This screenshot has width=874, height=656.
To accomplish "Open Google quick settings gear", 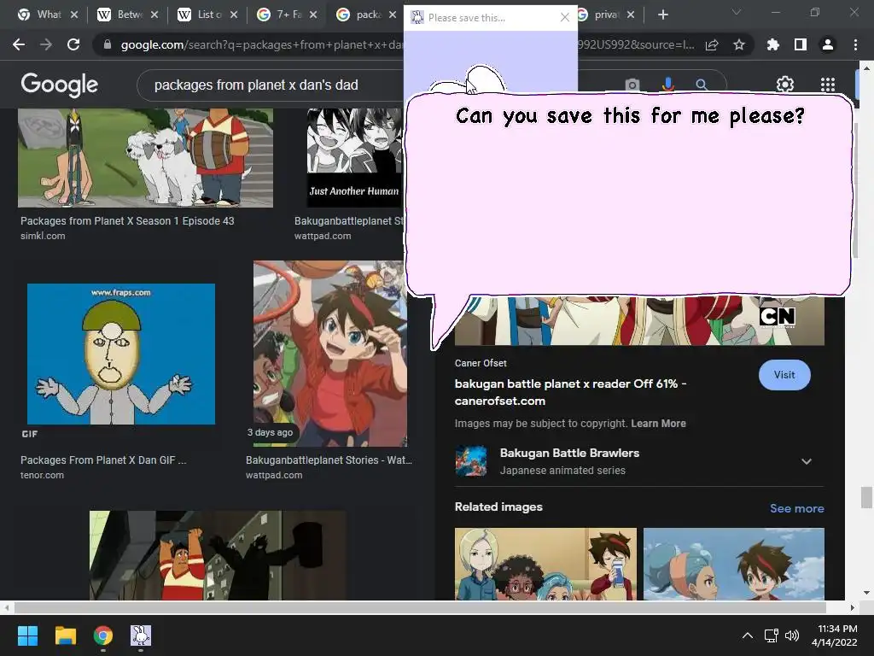I will (x=785, y=85).
